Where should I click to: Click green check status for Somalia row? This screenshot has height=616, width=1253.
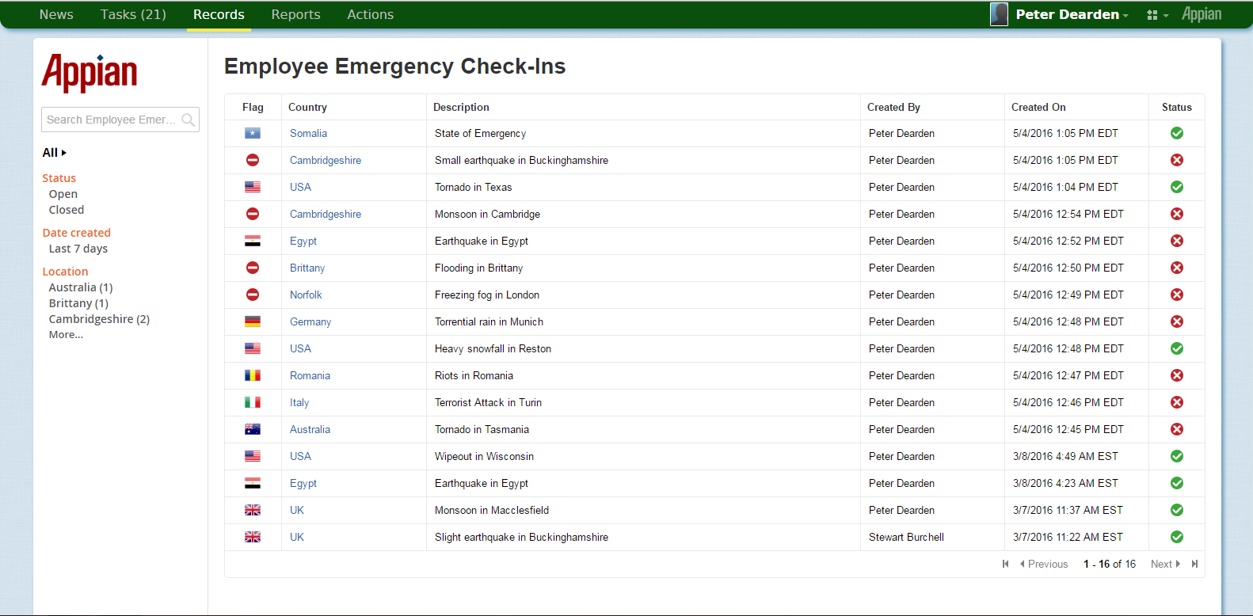tap(1177, 133)
